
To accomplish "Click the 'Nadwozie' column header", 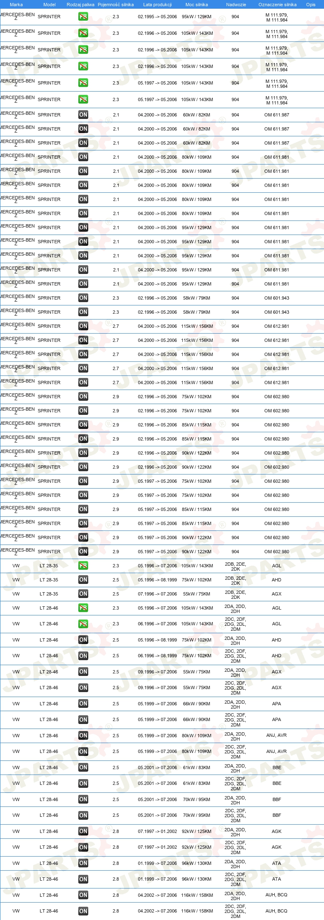I will pyautogui.click(x=236, y=5).
